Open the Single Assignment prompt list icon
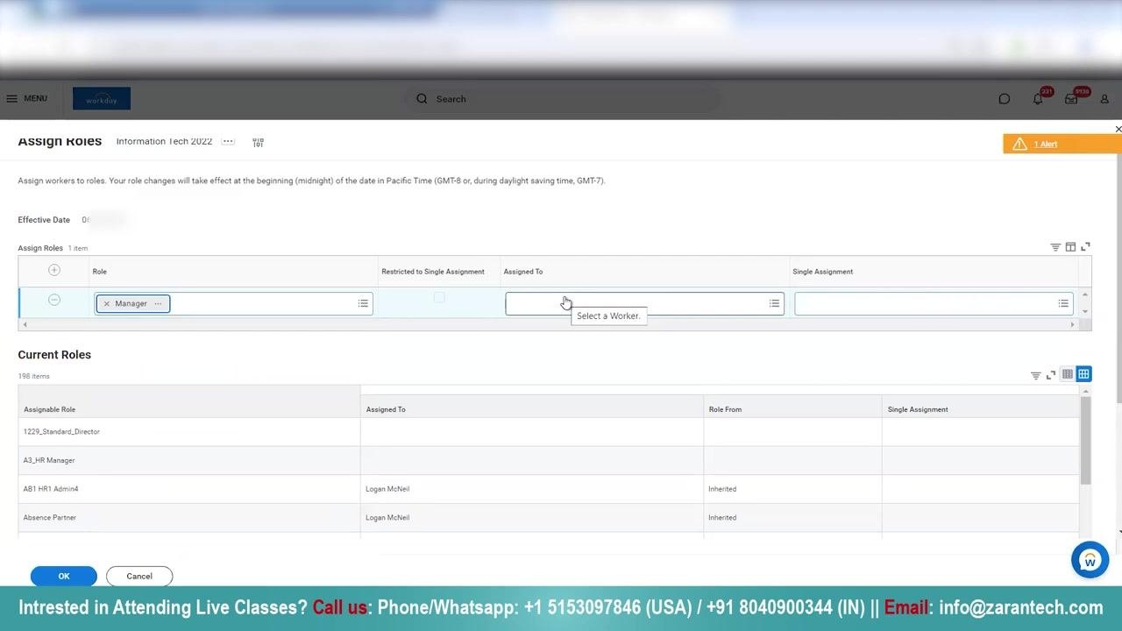The width and height of the screenshot is (1122, 631). [x=1063, y=304]
